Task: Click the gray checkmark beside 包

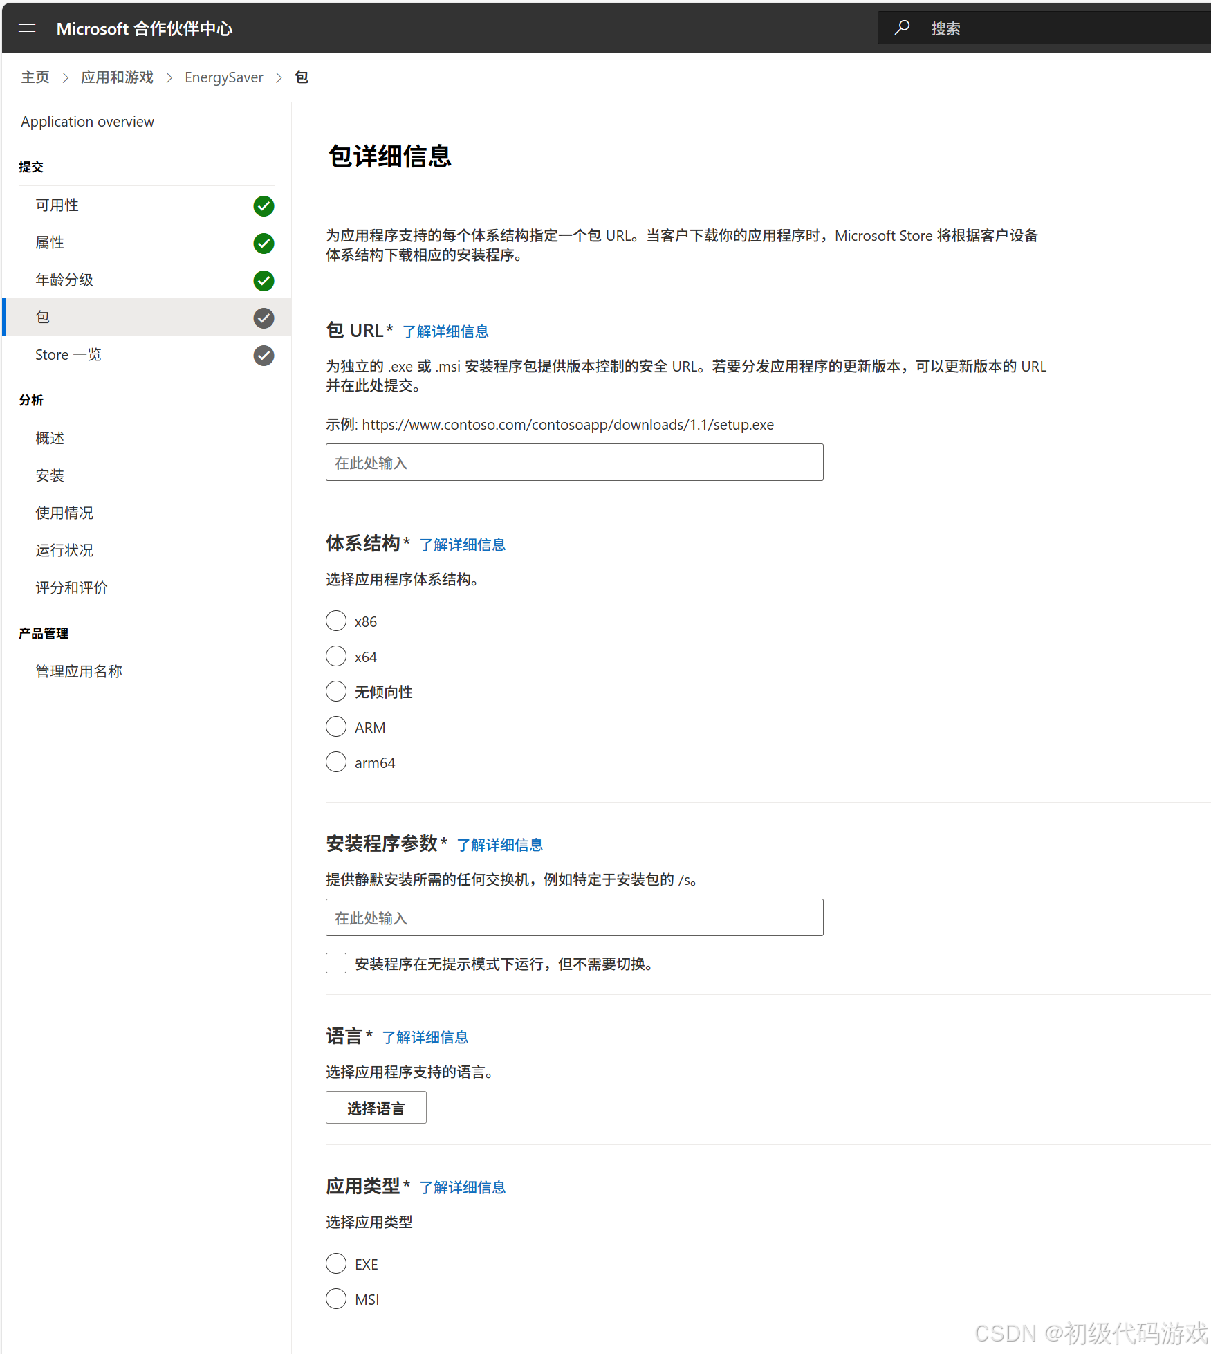Action: (x=264, y=318)
